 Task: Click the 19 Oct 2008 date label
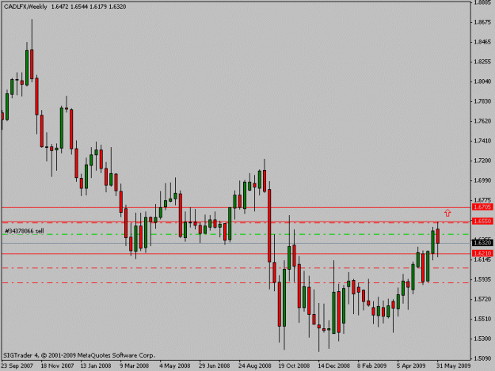pyautogui.click(x=294, y=366)
